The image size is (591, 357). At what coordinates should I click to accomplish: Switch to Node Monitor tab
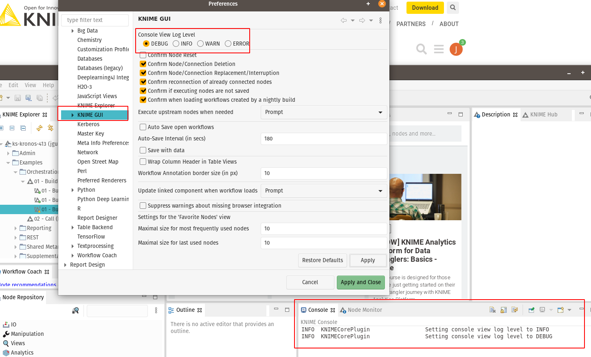click(361, 310)
